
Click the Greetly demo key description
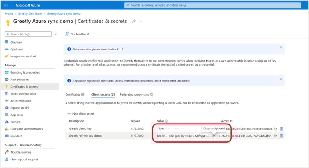click(x=80, y=128)
